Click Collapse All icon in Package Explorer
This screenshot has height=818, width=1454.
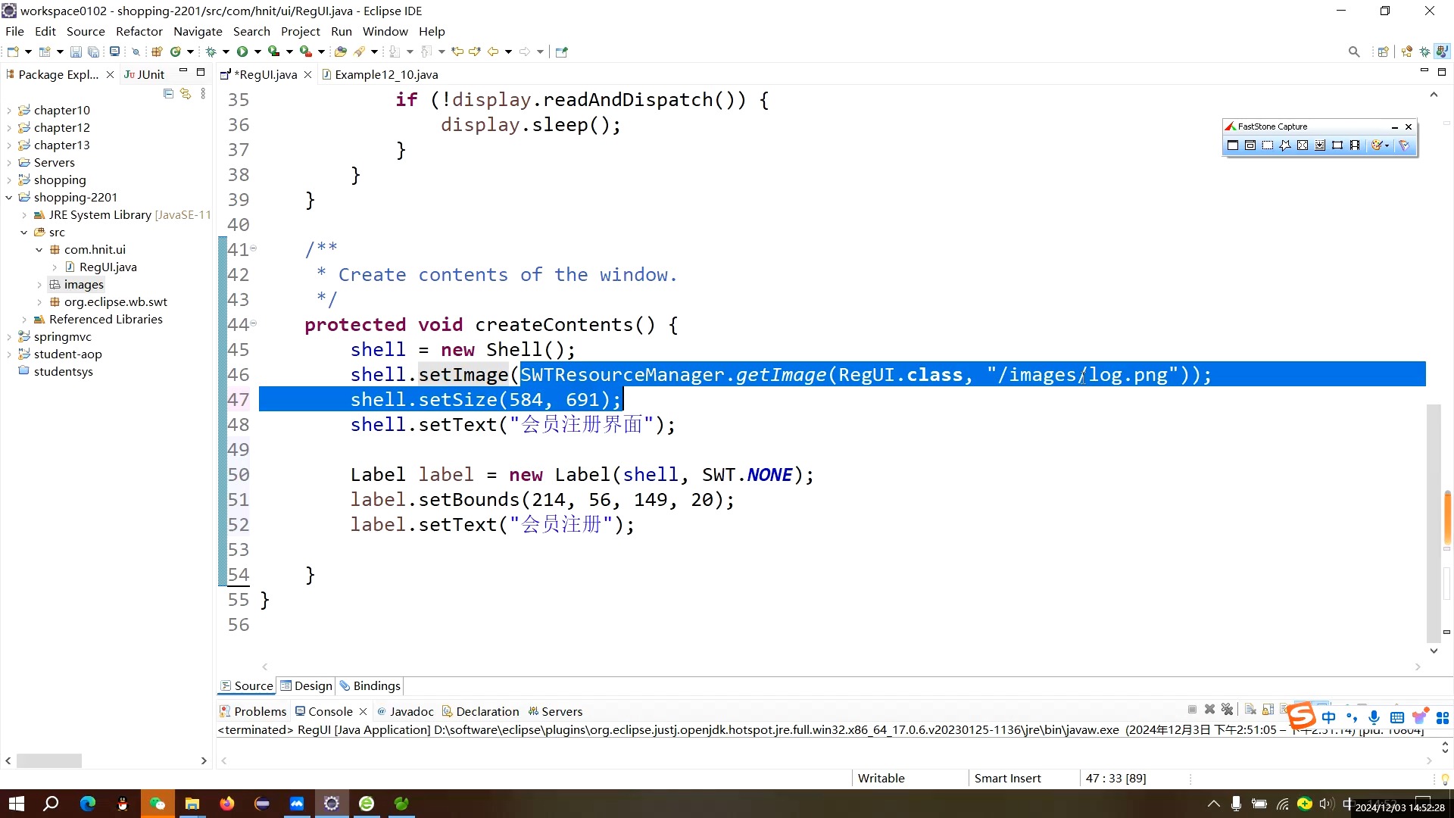click(x=168, y=94)
